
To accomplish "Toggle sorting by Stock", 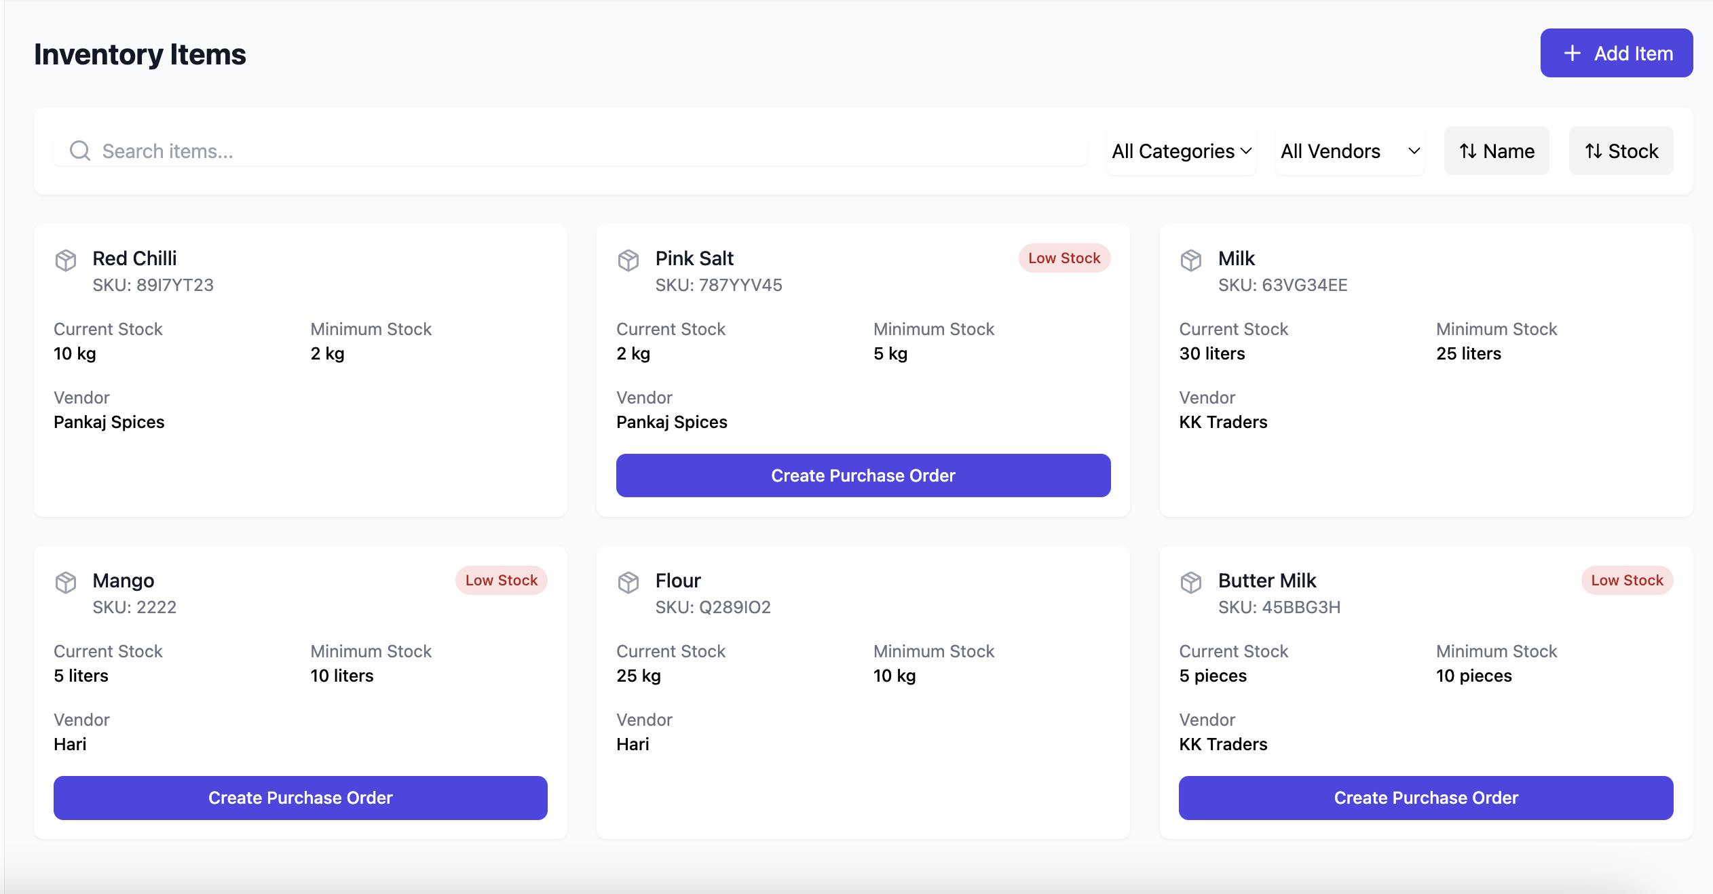I will coord(1621,151).
